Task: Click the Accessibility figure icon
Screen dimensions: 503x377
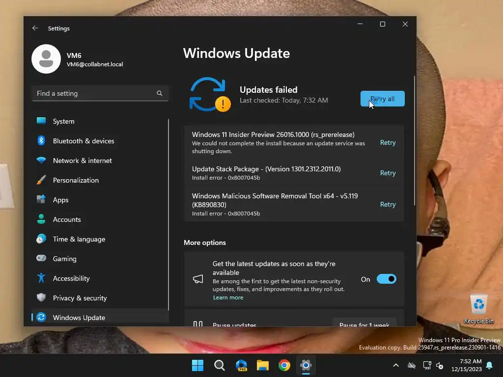Action: coord(41,278)
